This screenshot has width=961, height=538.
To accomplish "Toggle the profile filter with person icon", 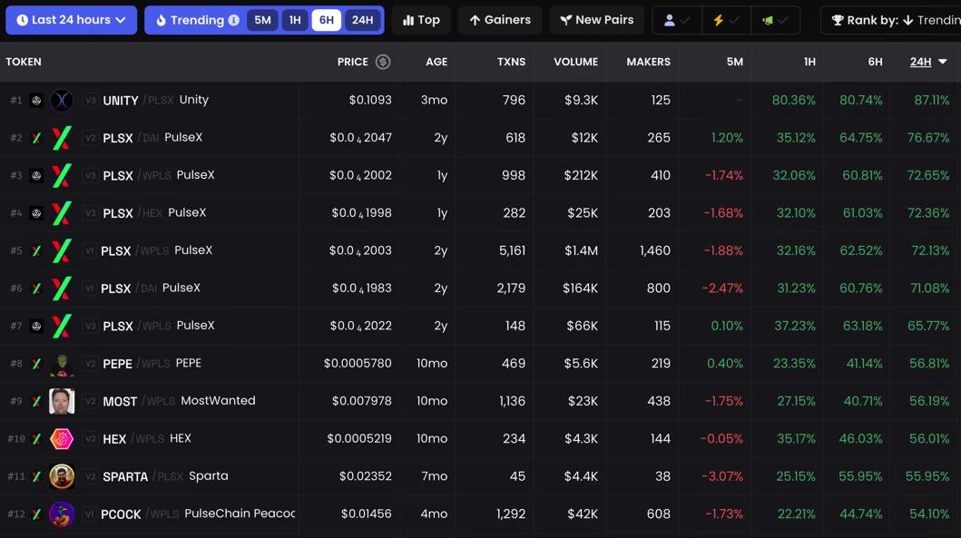I will (x=677, y=20).
